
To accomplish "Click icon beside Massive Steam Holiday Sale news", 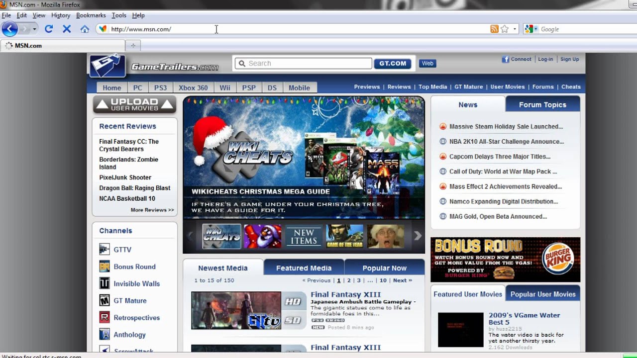I will (x=443, y=126).
